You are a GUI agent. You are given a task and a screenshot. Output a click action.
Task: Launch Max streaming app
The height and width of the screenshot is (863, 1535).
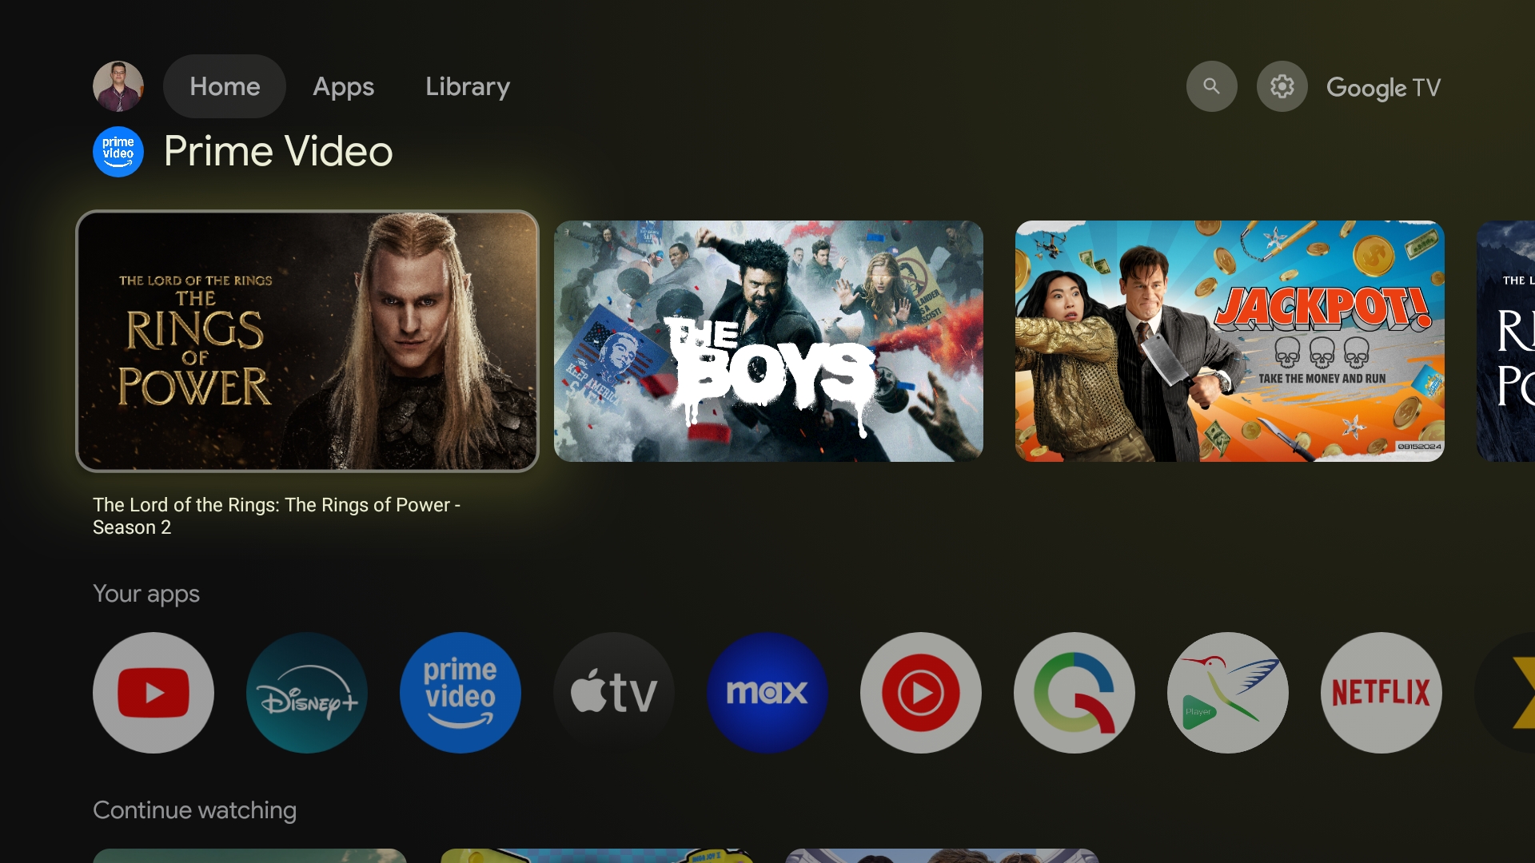pos(767,692)
